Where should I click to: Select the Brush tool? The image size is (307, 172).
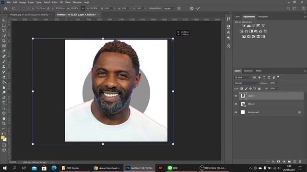(x=4, y=62)
